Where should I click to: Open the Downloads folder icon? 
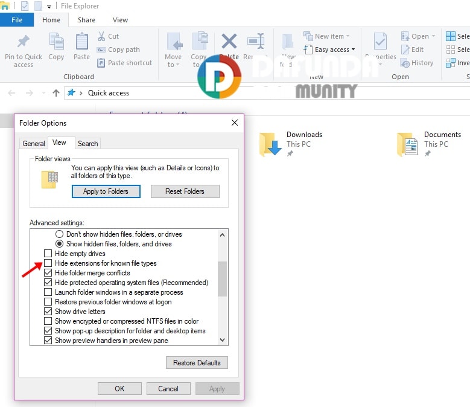click(270, 144)
